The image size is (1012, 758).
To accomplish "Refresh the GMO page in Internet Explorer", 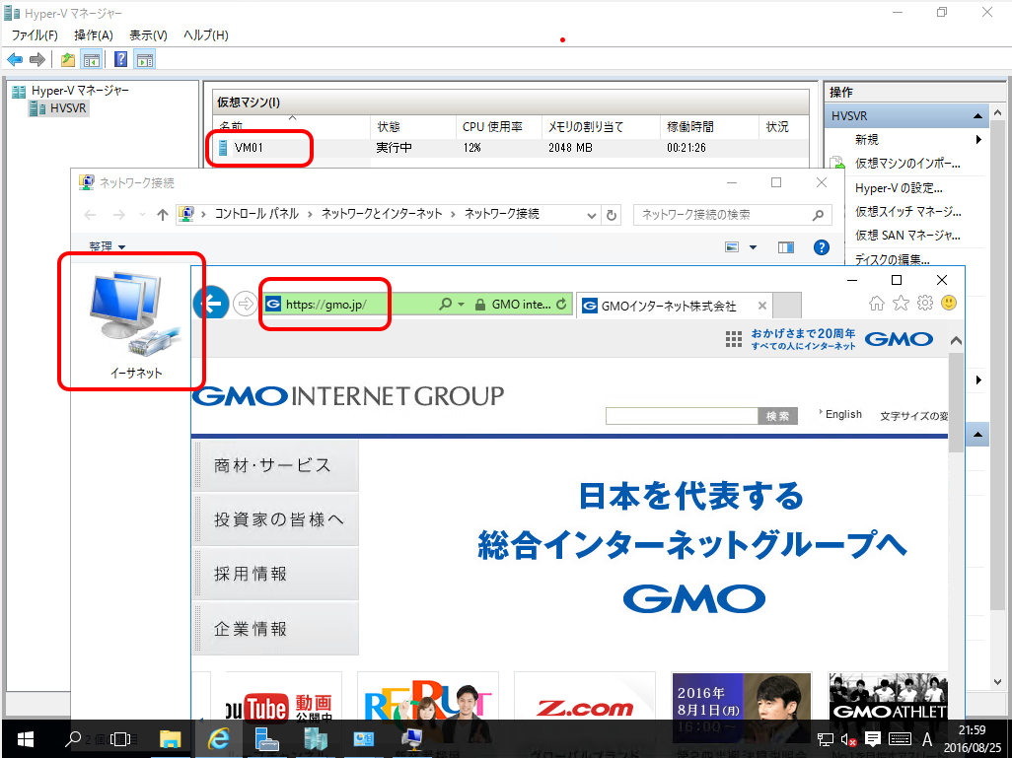I will [x=561, y=304].
